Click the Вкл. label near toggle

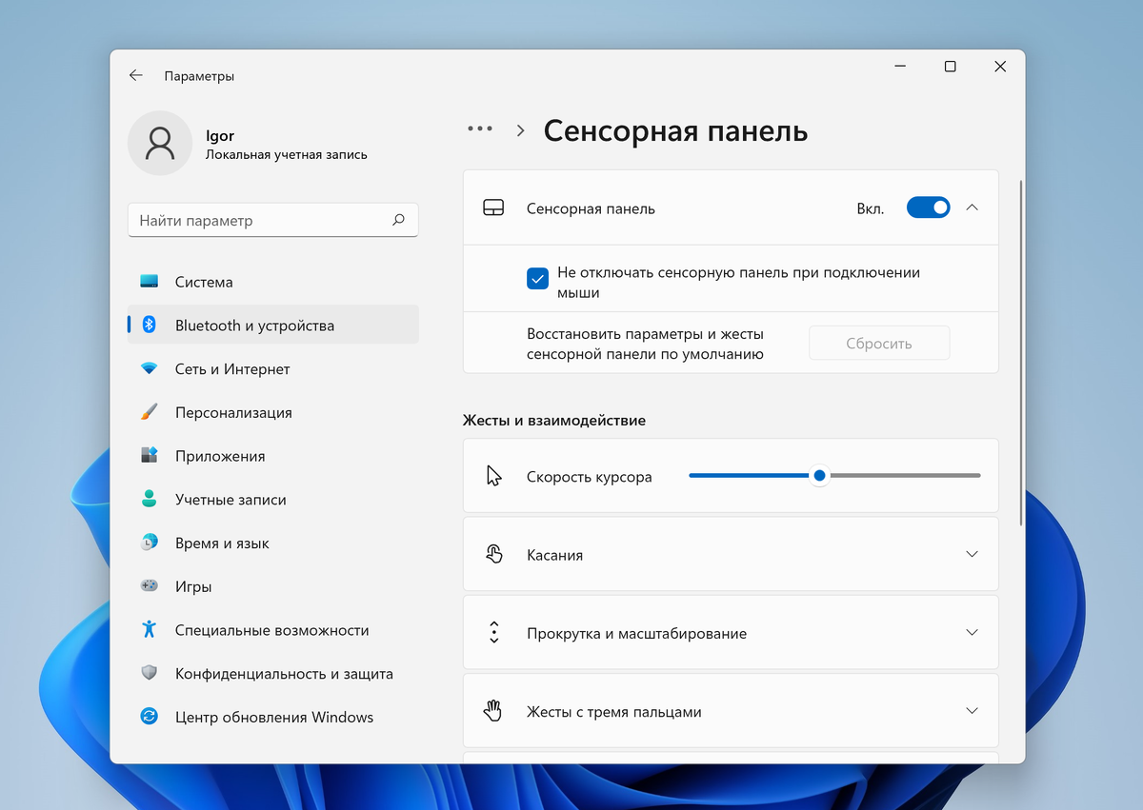[x=871, y=208]
